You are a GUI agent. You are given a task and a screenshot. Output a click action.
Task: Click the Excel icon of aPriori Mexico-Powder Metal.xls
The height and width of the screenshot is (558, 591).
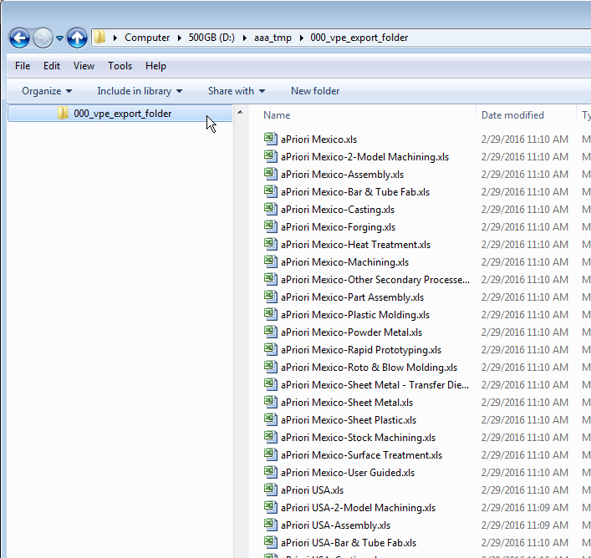click(x=270, y=332)
